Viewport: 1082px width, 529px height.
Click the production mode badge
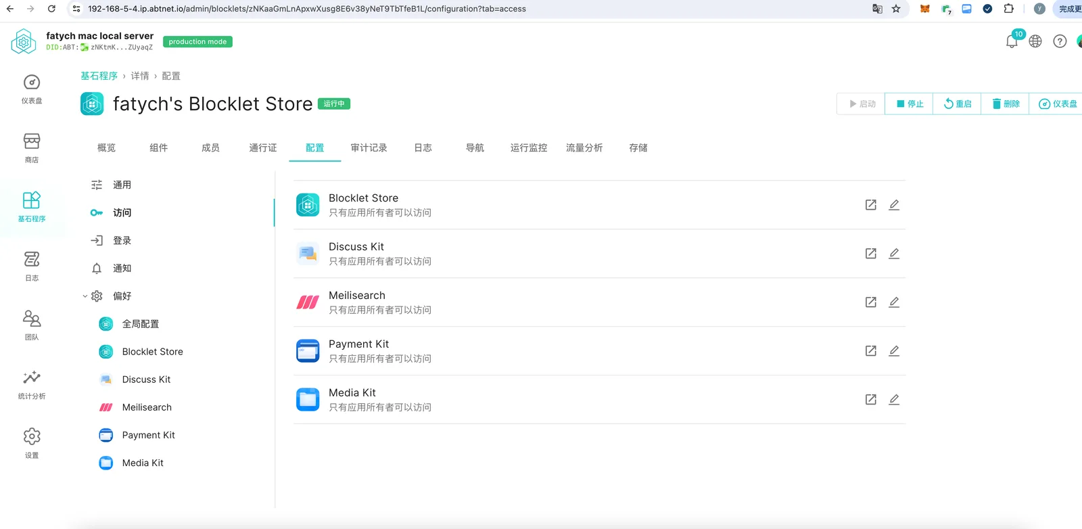coord(197,42)
